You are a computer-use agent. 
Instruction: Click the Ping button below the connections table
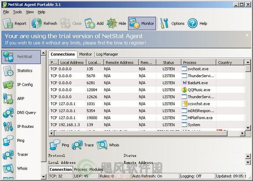(x=59, y=145)
